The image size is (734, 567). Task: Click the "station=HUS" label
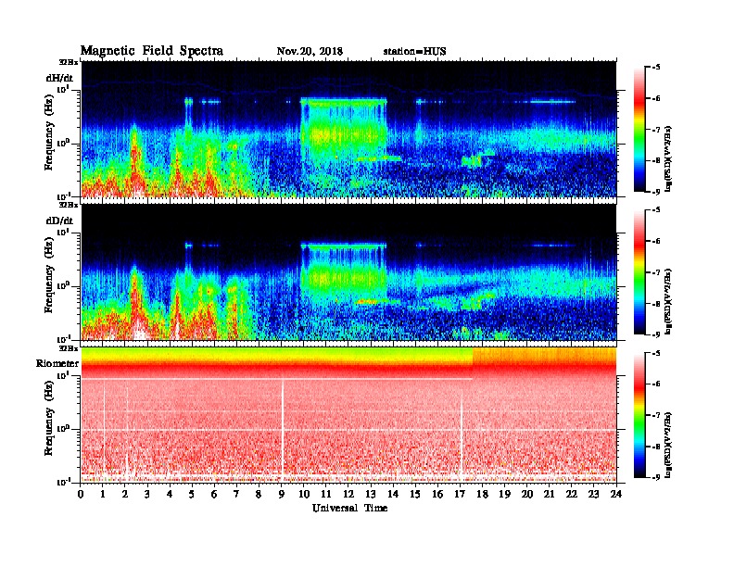pos(415,51)
